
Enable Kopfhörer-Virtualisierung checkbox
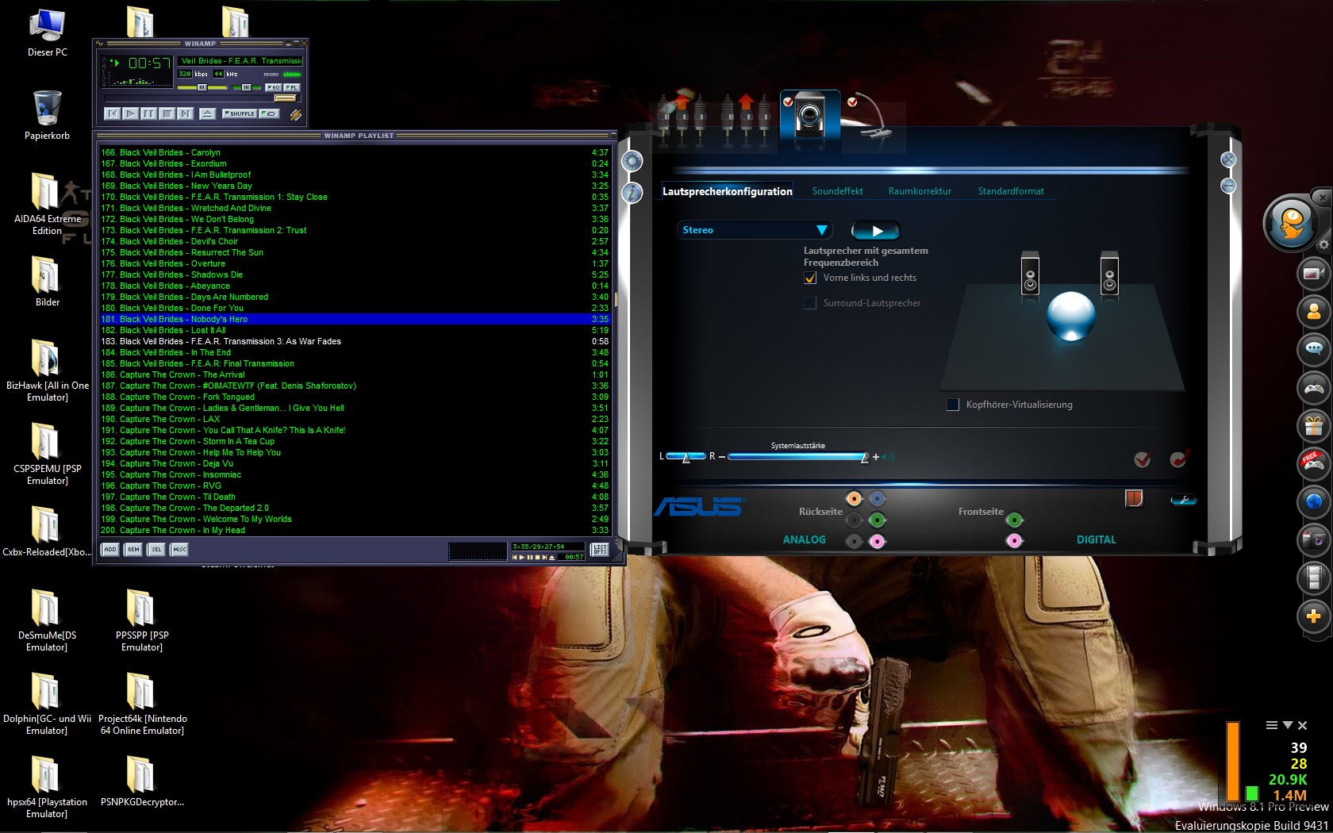tap(953, 405)
